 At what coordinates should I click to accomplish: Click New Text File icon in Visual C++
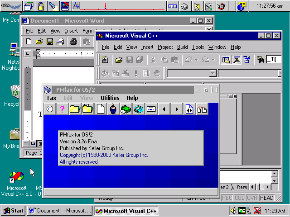click(x=105, y=60)
